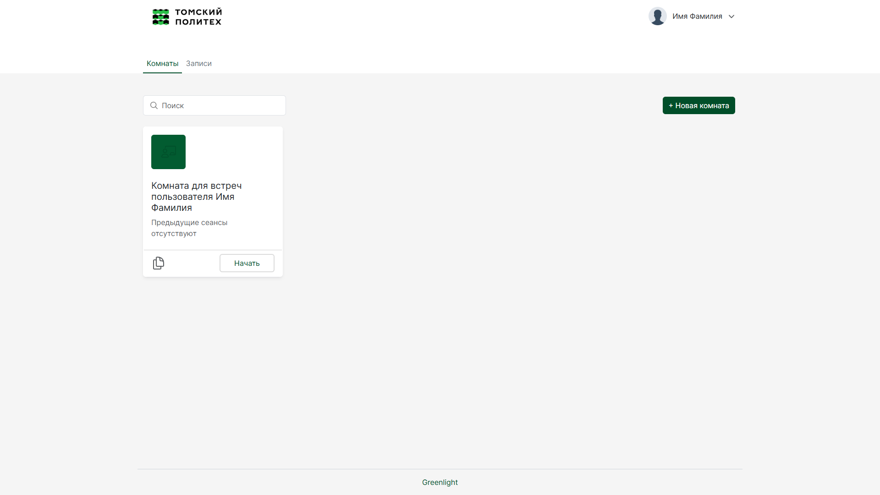Image resolution: width=880 pixels, height=495 pixels.
Task: Click the presentation glyph inside the green tile
Action: [x=169, y=151]
